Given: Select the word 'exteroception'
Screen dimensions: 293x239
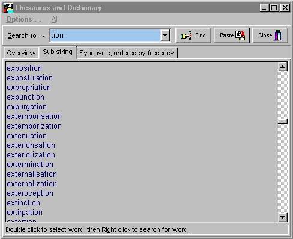Looking at the screenshot, I should pyautogui.click(x=30, y=193).
